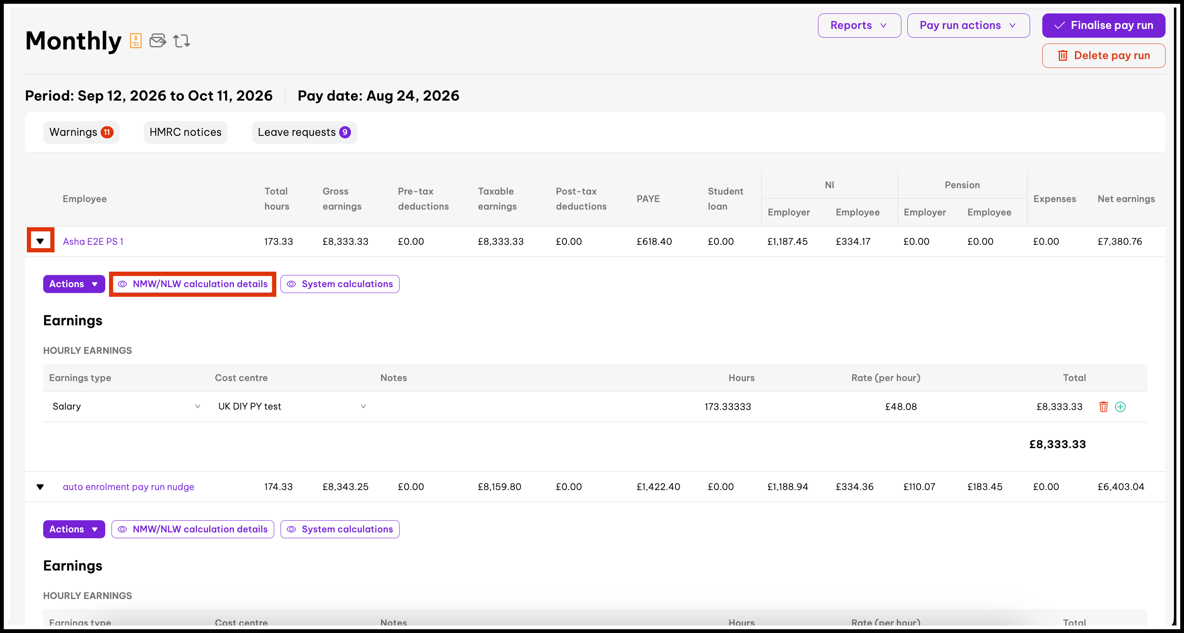Click the orange payslip icon beside Monthly
The height and width of the screenshot is (633, 1184).
click(135, 41)
